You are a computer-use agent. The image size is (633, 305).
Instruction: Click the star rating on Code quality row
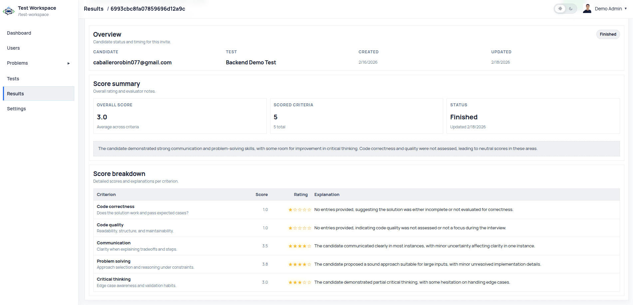coord(299,228)
